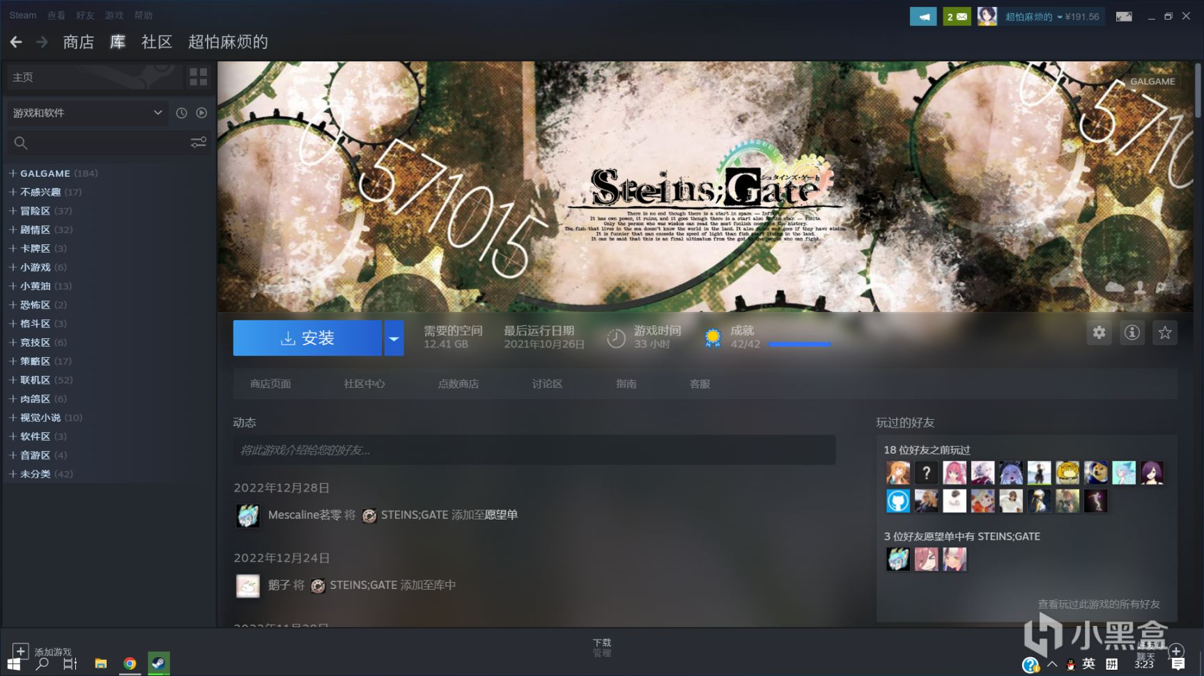Screen dimensions: 1204x676
Task: Open friends chat plus icon
Action: click(x=1176, y=652)
